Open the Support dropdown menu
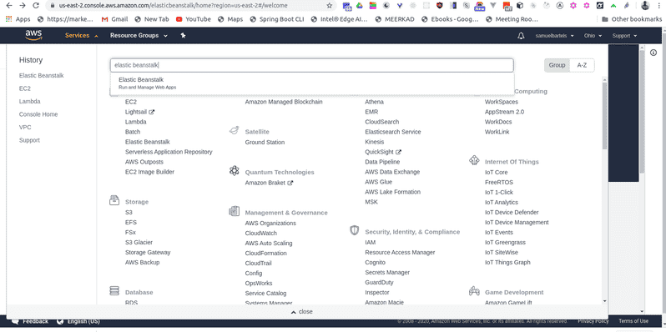The height and width of the screenshot is (332, 666). (624, 36)
